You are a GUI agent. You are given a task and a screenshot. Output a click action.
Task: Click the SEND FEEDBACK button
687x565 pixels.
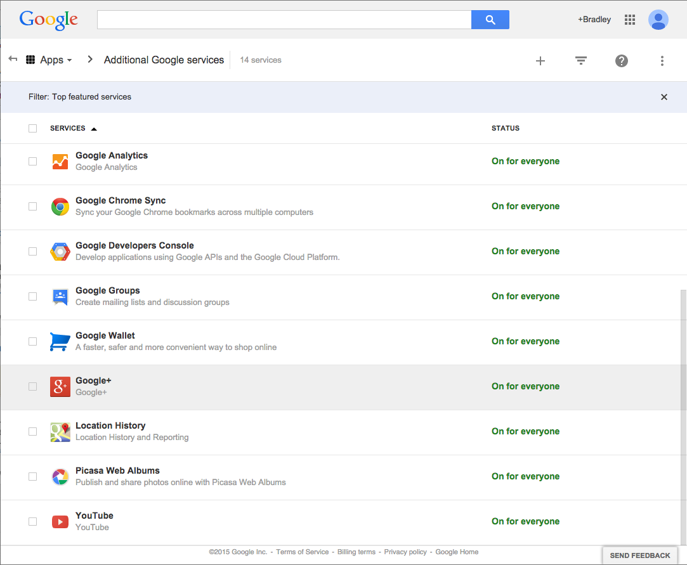pyautogui.click(x=639, y=555)
